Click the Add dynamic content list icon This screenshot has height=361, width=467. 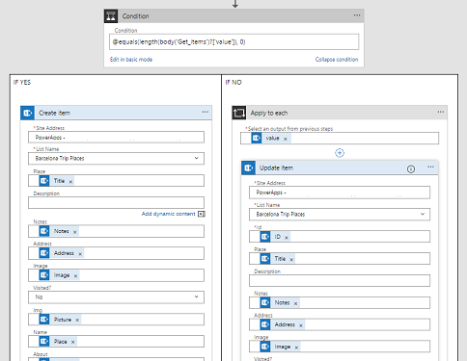[202, 214]
